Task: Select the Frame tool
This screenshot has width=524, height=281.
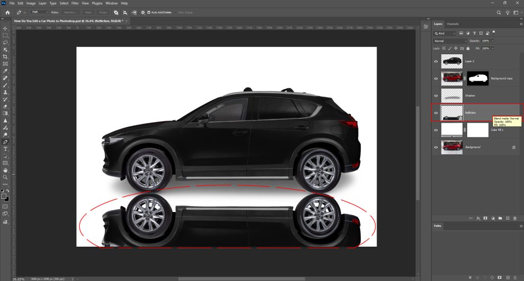Action: (5, 64)
